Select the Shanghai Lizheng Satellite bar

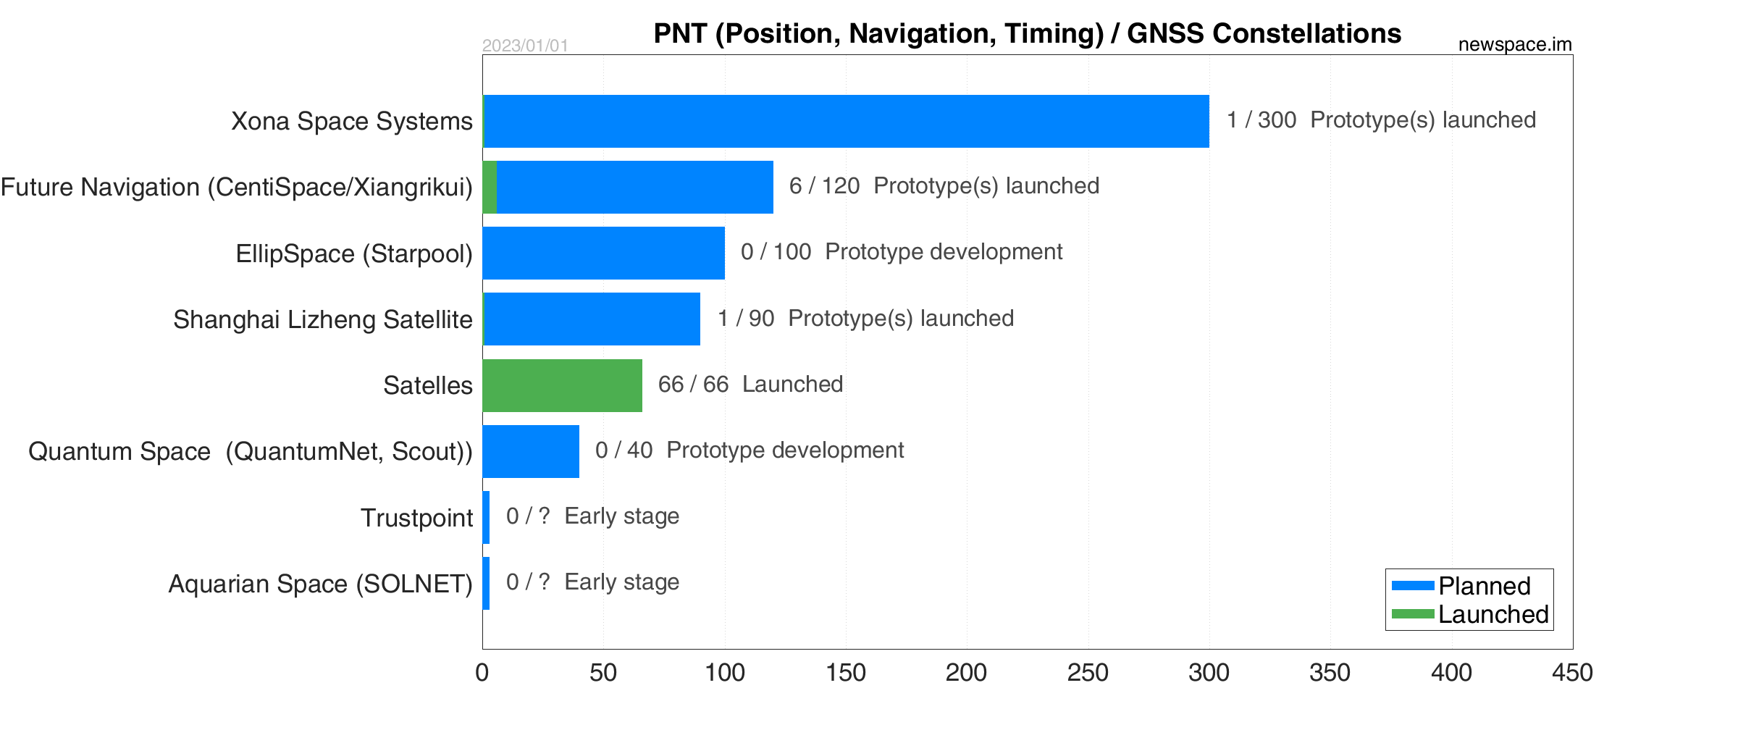(592, 319)
